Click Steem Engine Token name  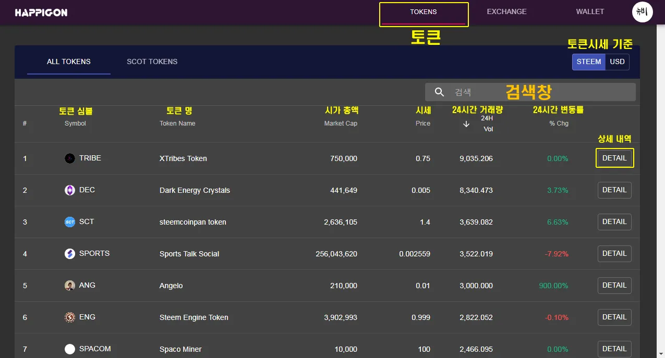point(194,317)
